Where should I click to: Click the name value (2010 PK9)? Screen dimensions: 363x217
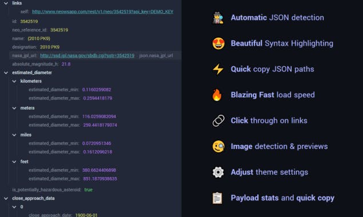[39, 38]
